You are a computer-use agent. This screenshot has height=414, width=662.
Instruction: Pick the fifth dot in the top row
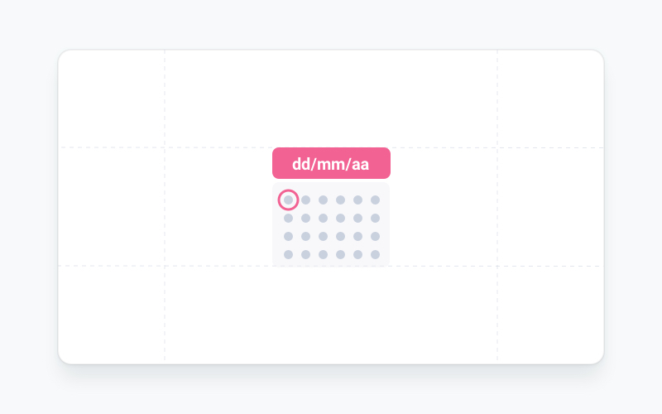(357, 200)
